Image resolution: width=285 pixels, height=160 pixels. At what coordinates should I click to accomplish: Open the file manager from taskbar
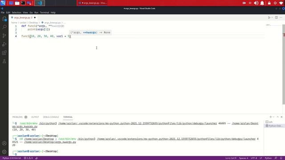point(17,3)
